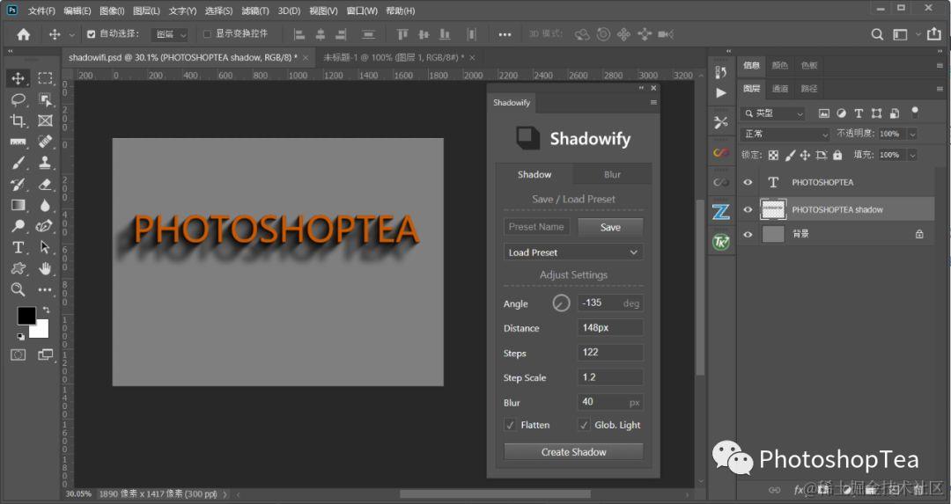951x504 pixels.
Task: Select the Object Selection tool
Action: pos(45,99)
